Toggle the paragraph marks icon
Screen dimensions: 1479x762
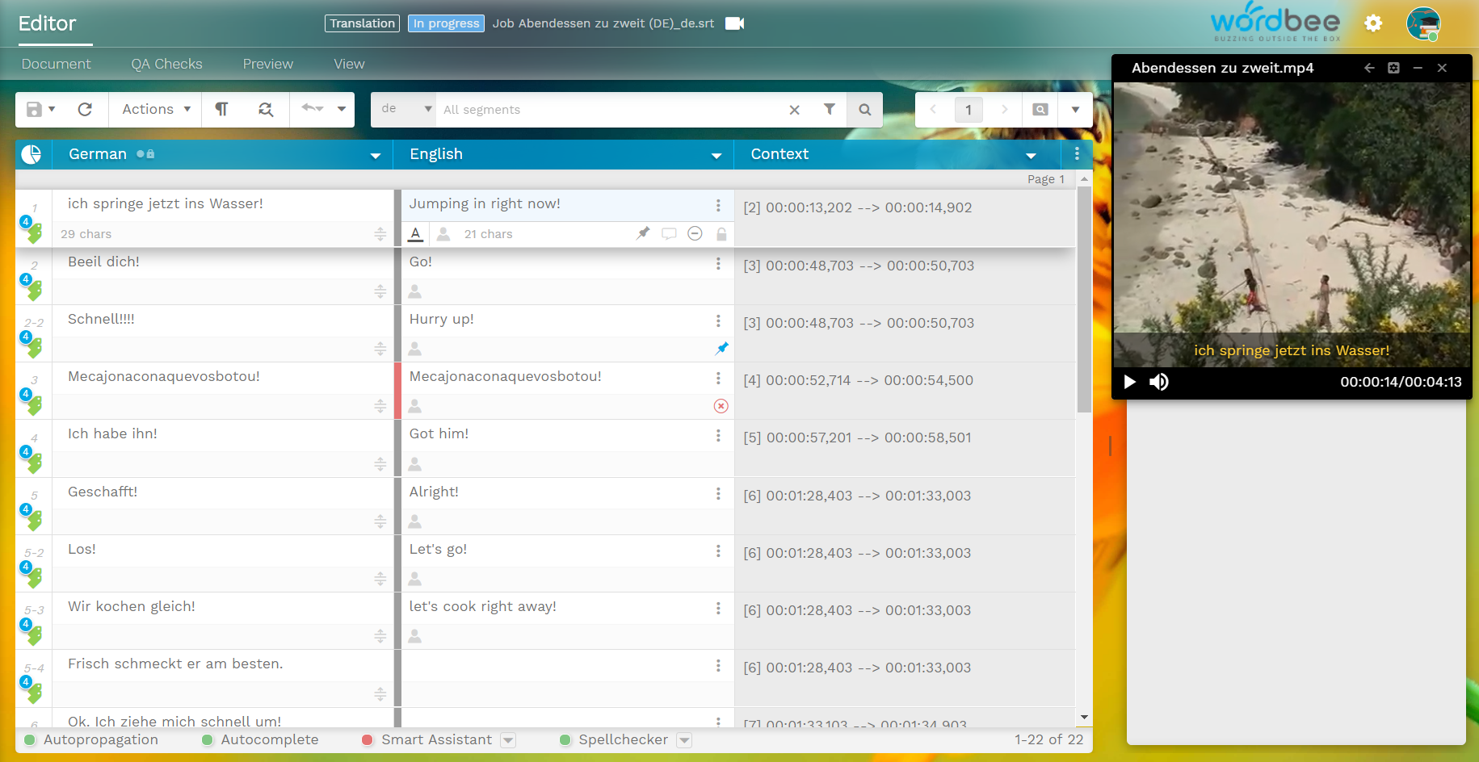coord(221,109)
